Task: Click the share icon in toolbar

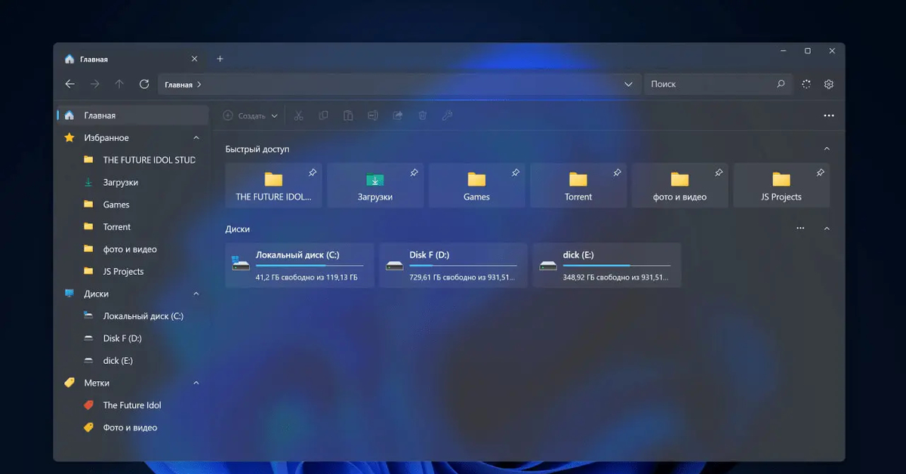Action: [x=398, y=115]
